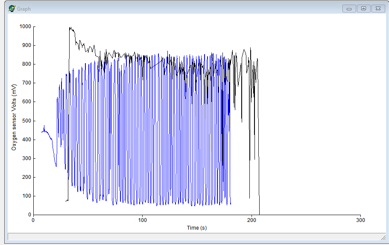Image resolution: width=389 pixels, height=245 pixels.
Task: Click the black trace peak near 1000 mV
Action: tap(70, 28)
